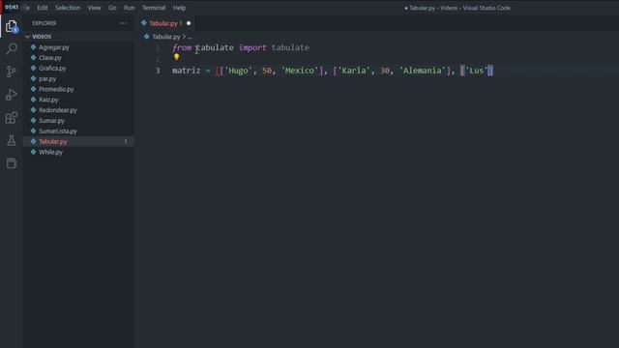Click line number 3 in the gutter
Viewport: 619px width, 348px height.
(158, 71)
